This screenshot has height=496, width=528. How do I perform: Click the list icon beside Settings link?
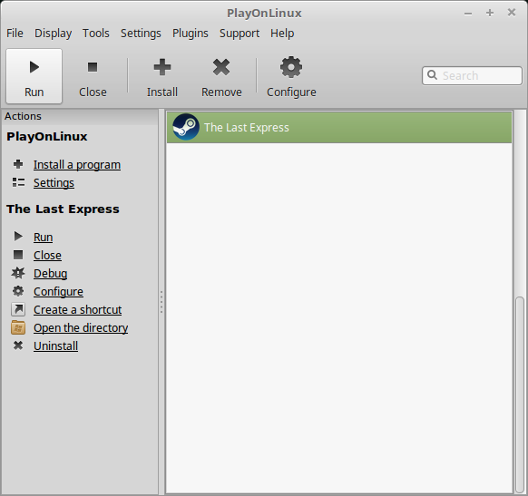point(18,182)
